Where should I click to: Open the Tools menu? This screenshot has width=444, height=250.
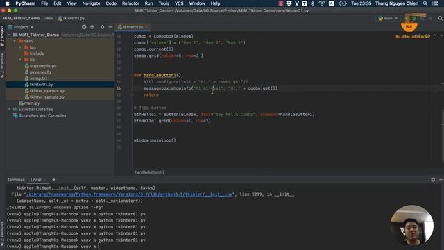click(x=164, y=3)
